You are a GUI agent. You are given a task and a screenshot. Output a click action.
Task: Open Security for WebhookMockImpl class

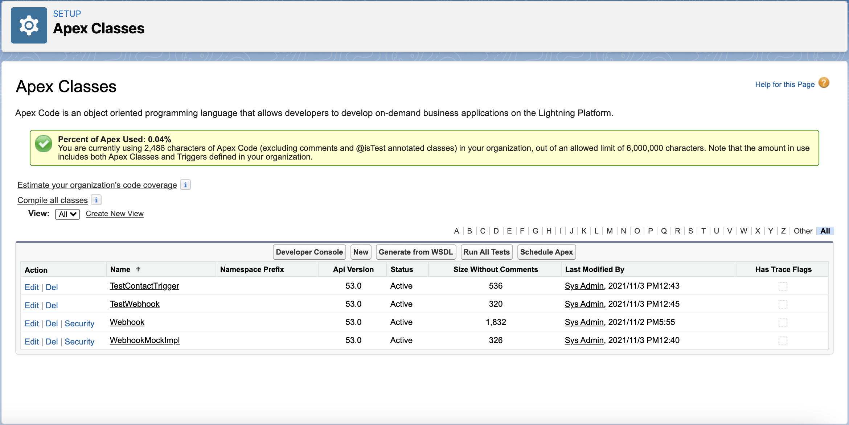click(79, 342)
